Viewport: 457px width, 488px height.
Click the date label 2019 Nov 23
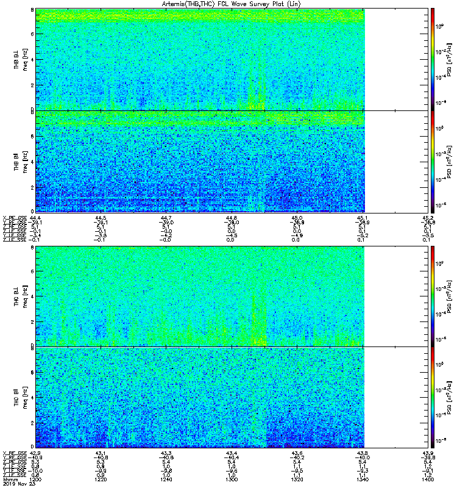coord(19,484)
